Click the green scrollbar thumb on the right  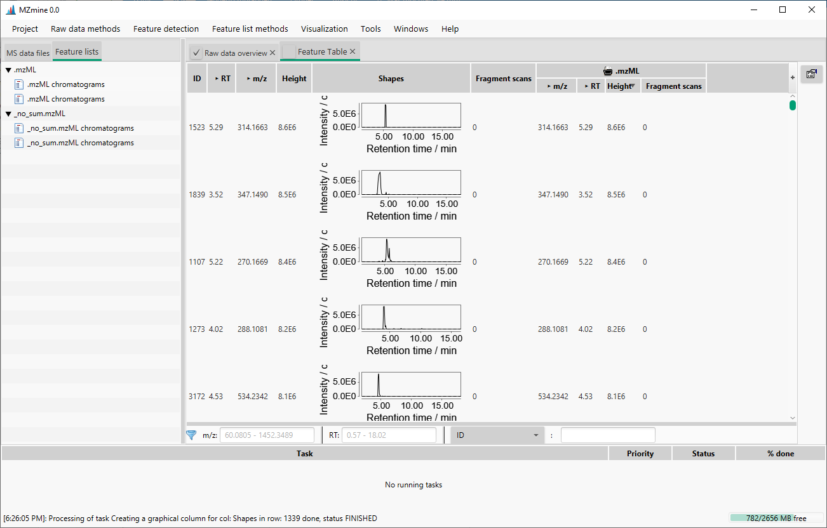792,105
